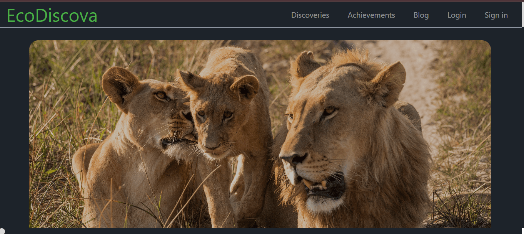Go to the Achievements section
Image resolution: width=524 pixels, height=234 pixels.
[371, 15]
